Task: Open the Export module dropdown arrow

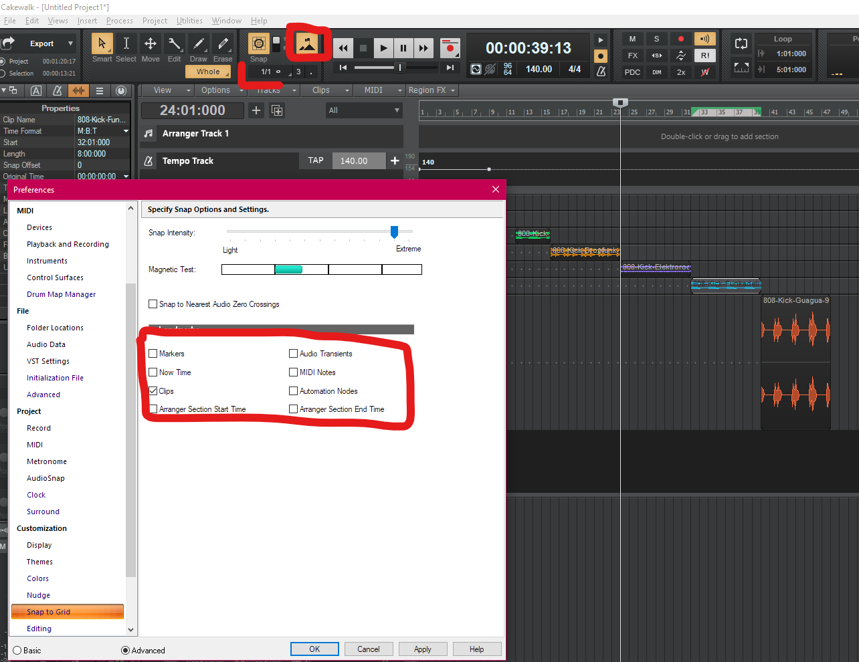Action: click(70, 43)
